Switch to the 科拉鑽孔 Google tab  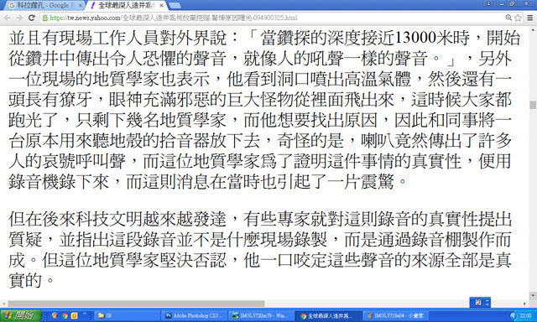coord(43,5)
